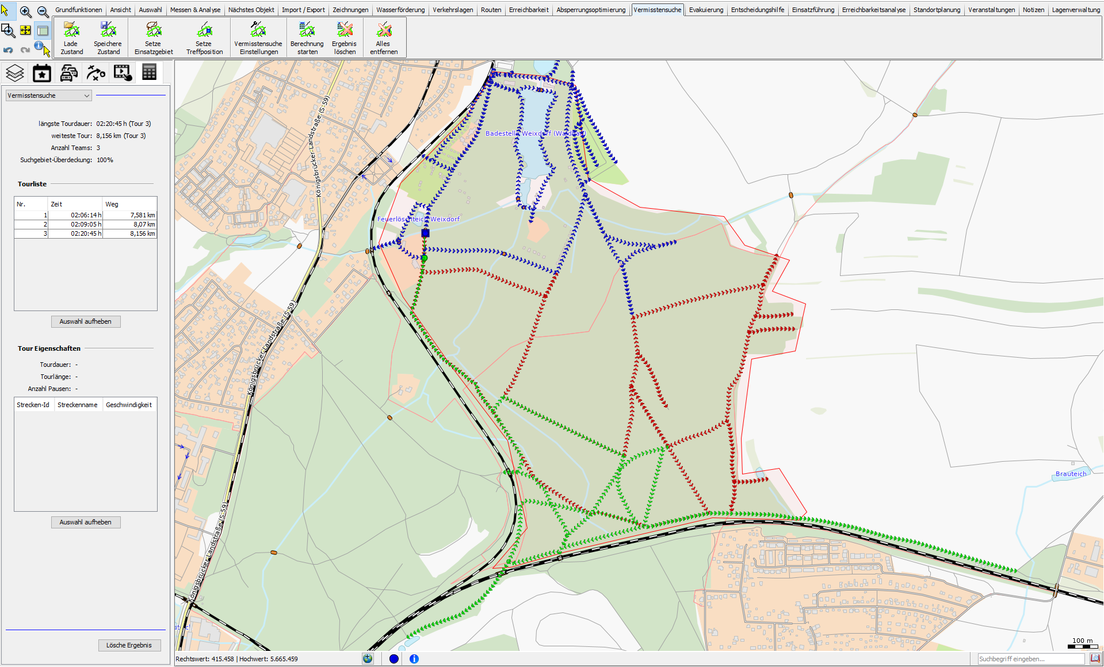Image resolution: width=1104 pixels, height=667 pixels.
Task: Open the Evakuierung tab
Action: (706, 10)
